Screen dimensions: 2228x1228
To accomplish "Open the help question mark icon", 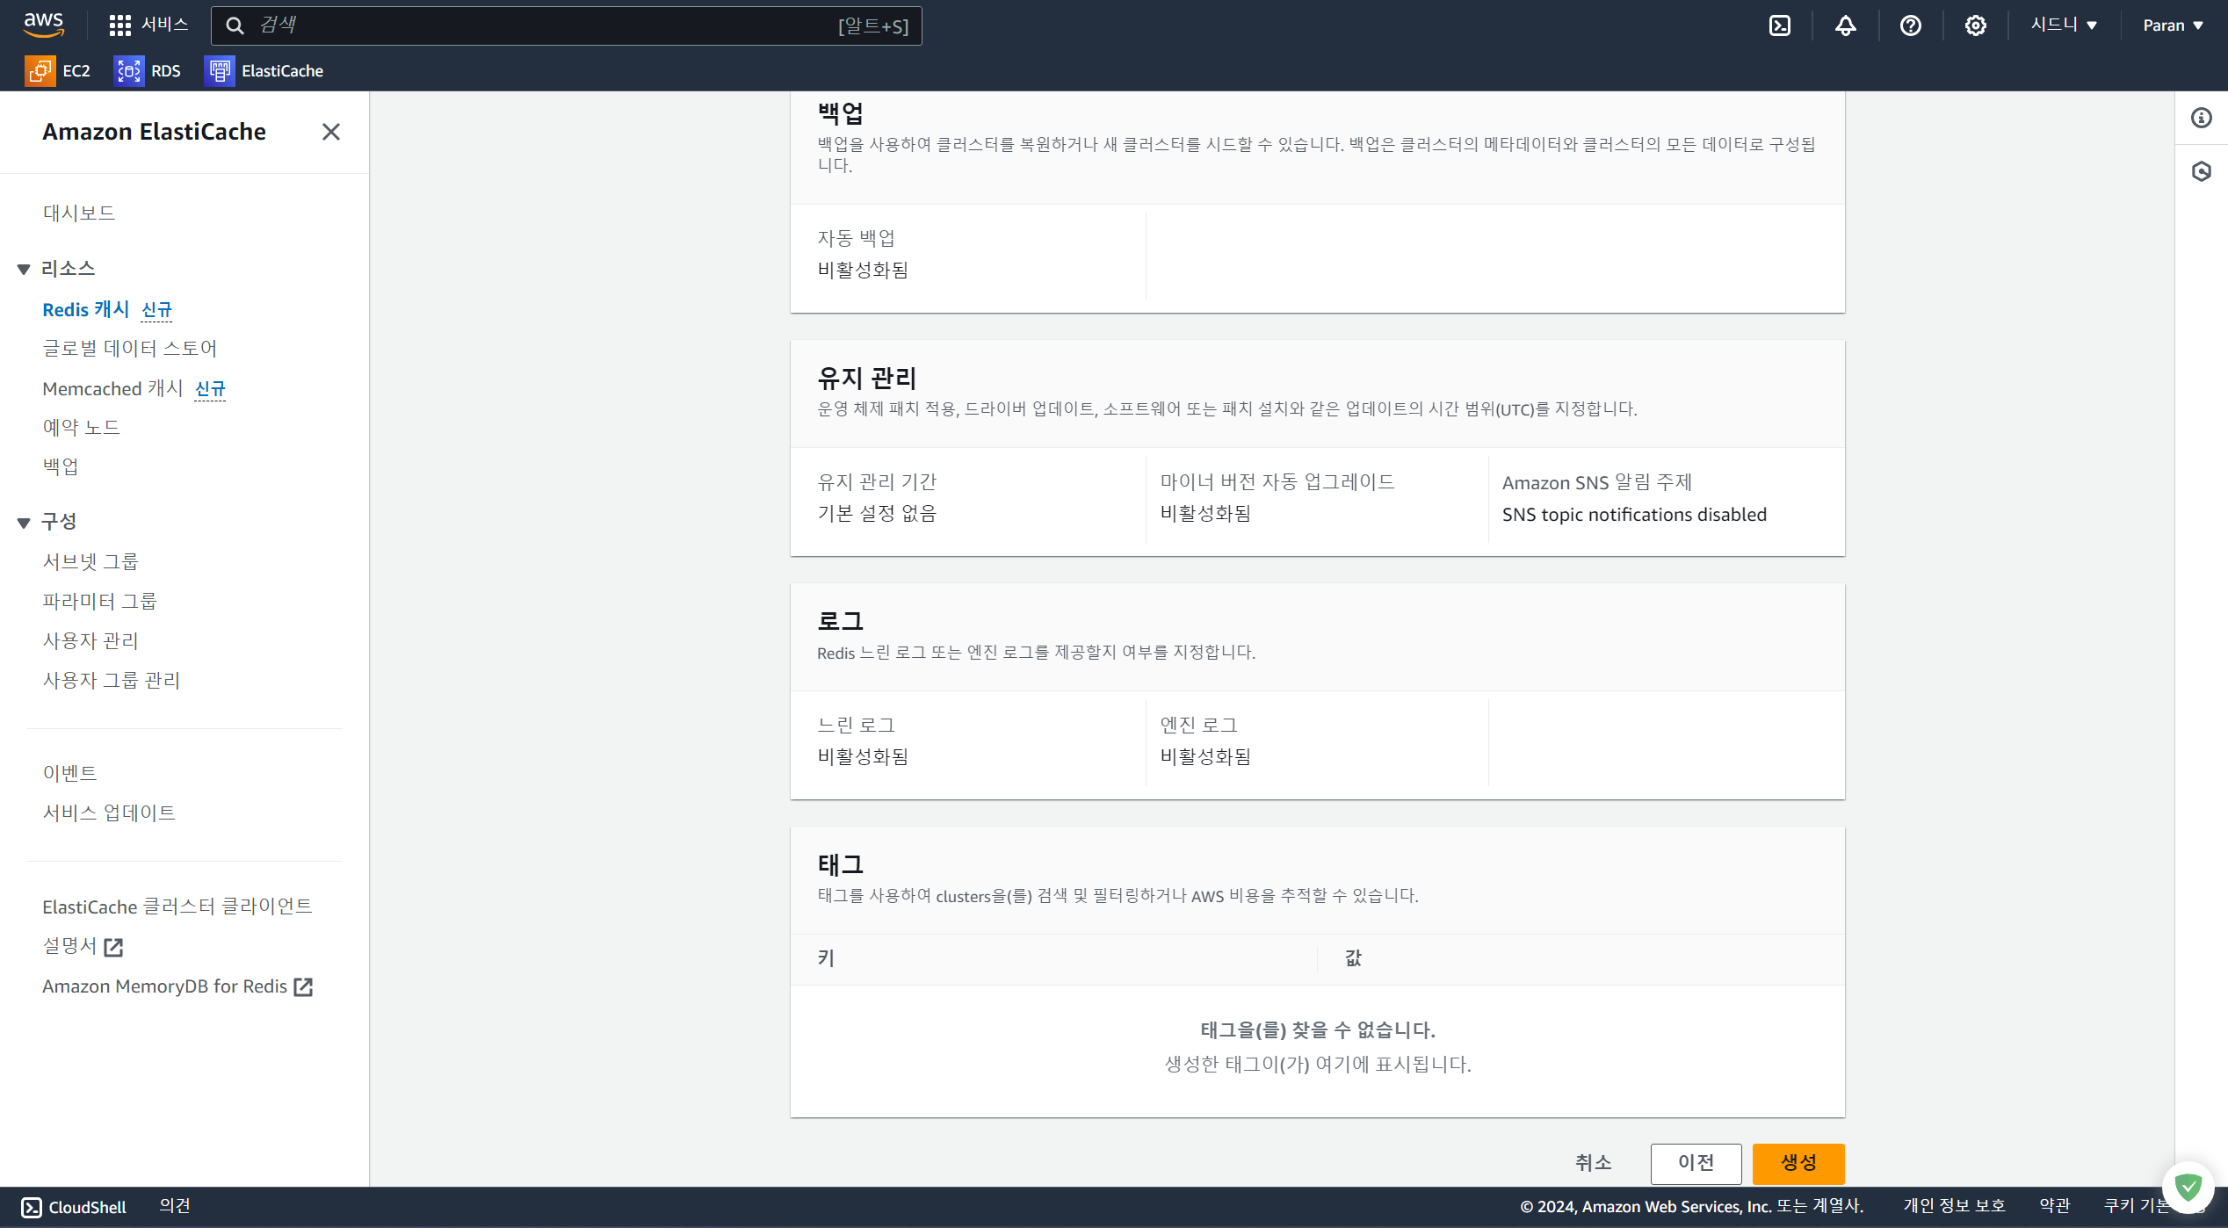I will [x=1911, y=25].
